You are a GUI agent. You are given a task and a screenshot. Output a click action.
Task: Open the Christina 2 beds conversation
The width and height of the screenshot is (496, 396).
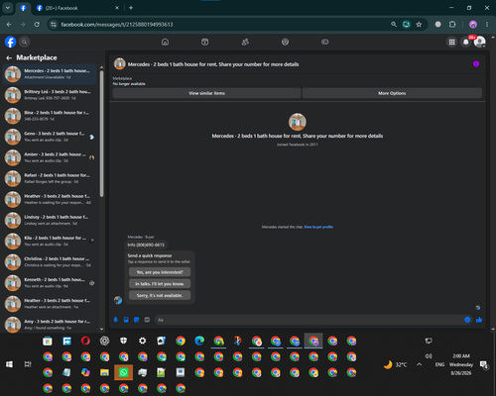point(50,261)
